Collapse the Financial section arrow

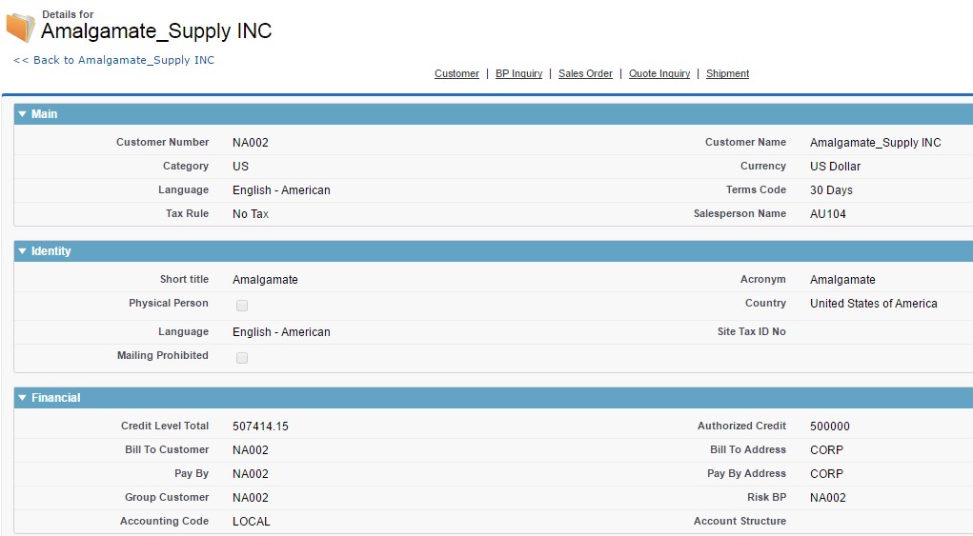pos(23,398)
